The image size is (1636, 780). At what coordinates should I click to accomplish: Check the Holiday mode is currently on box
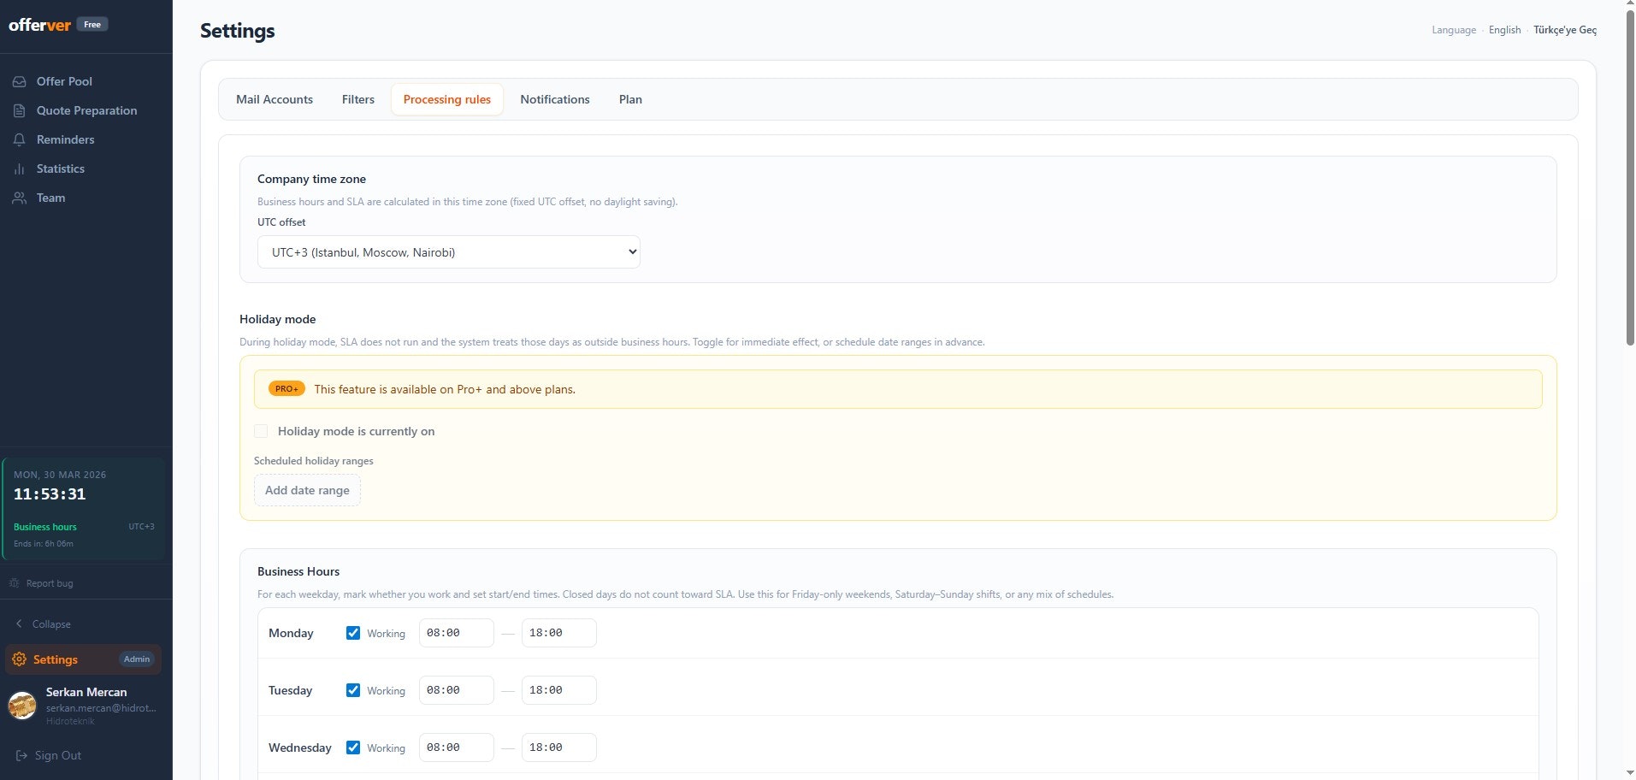tap(261, 431)
